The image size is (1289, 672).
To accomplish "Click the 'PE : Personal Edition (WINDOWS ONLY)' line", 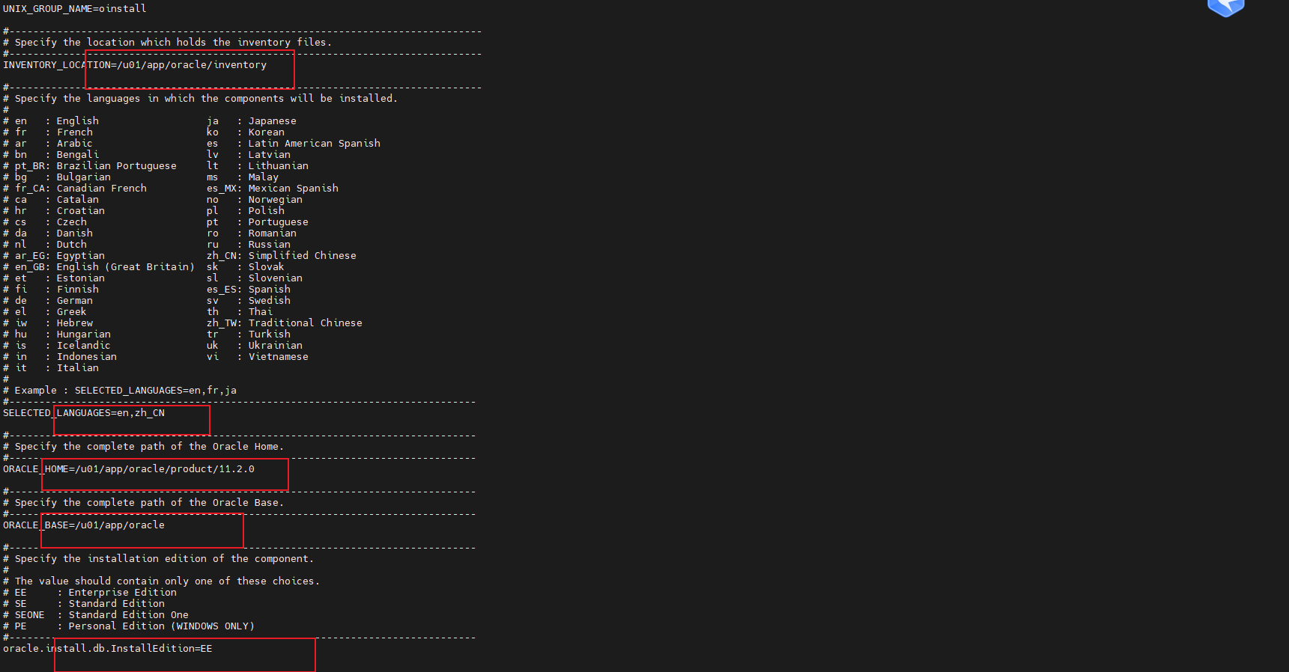I will (x=135, y=626).
